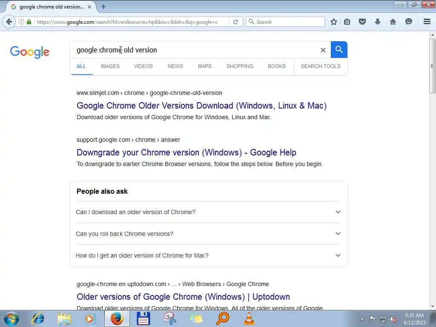Open the Hello chat smiley icon
This screenshot has height=327, width=436.
[408, 22]
